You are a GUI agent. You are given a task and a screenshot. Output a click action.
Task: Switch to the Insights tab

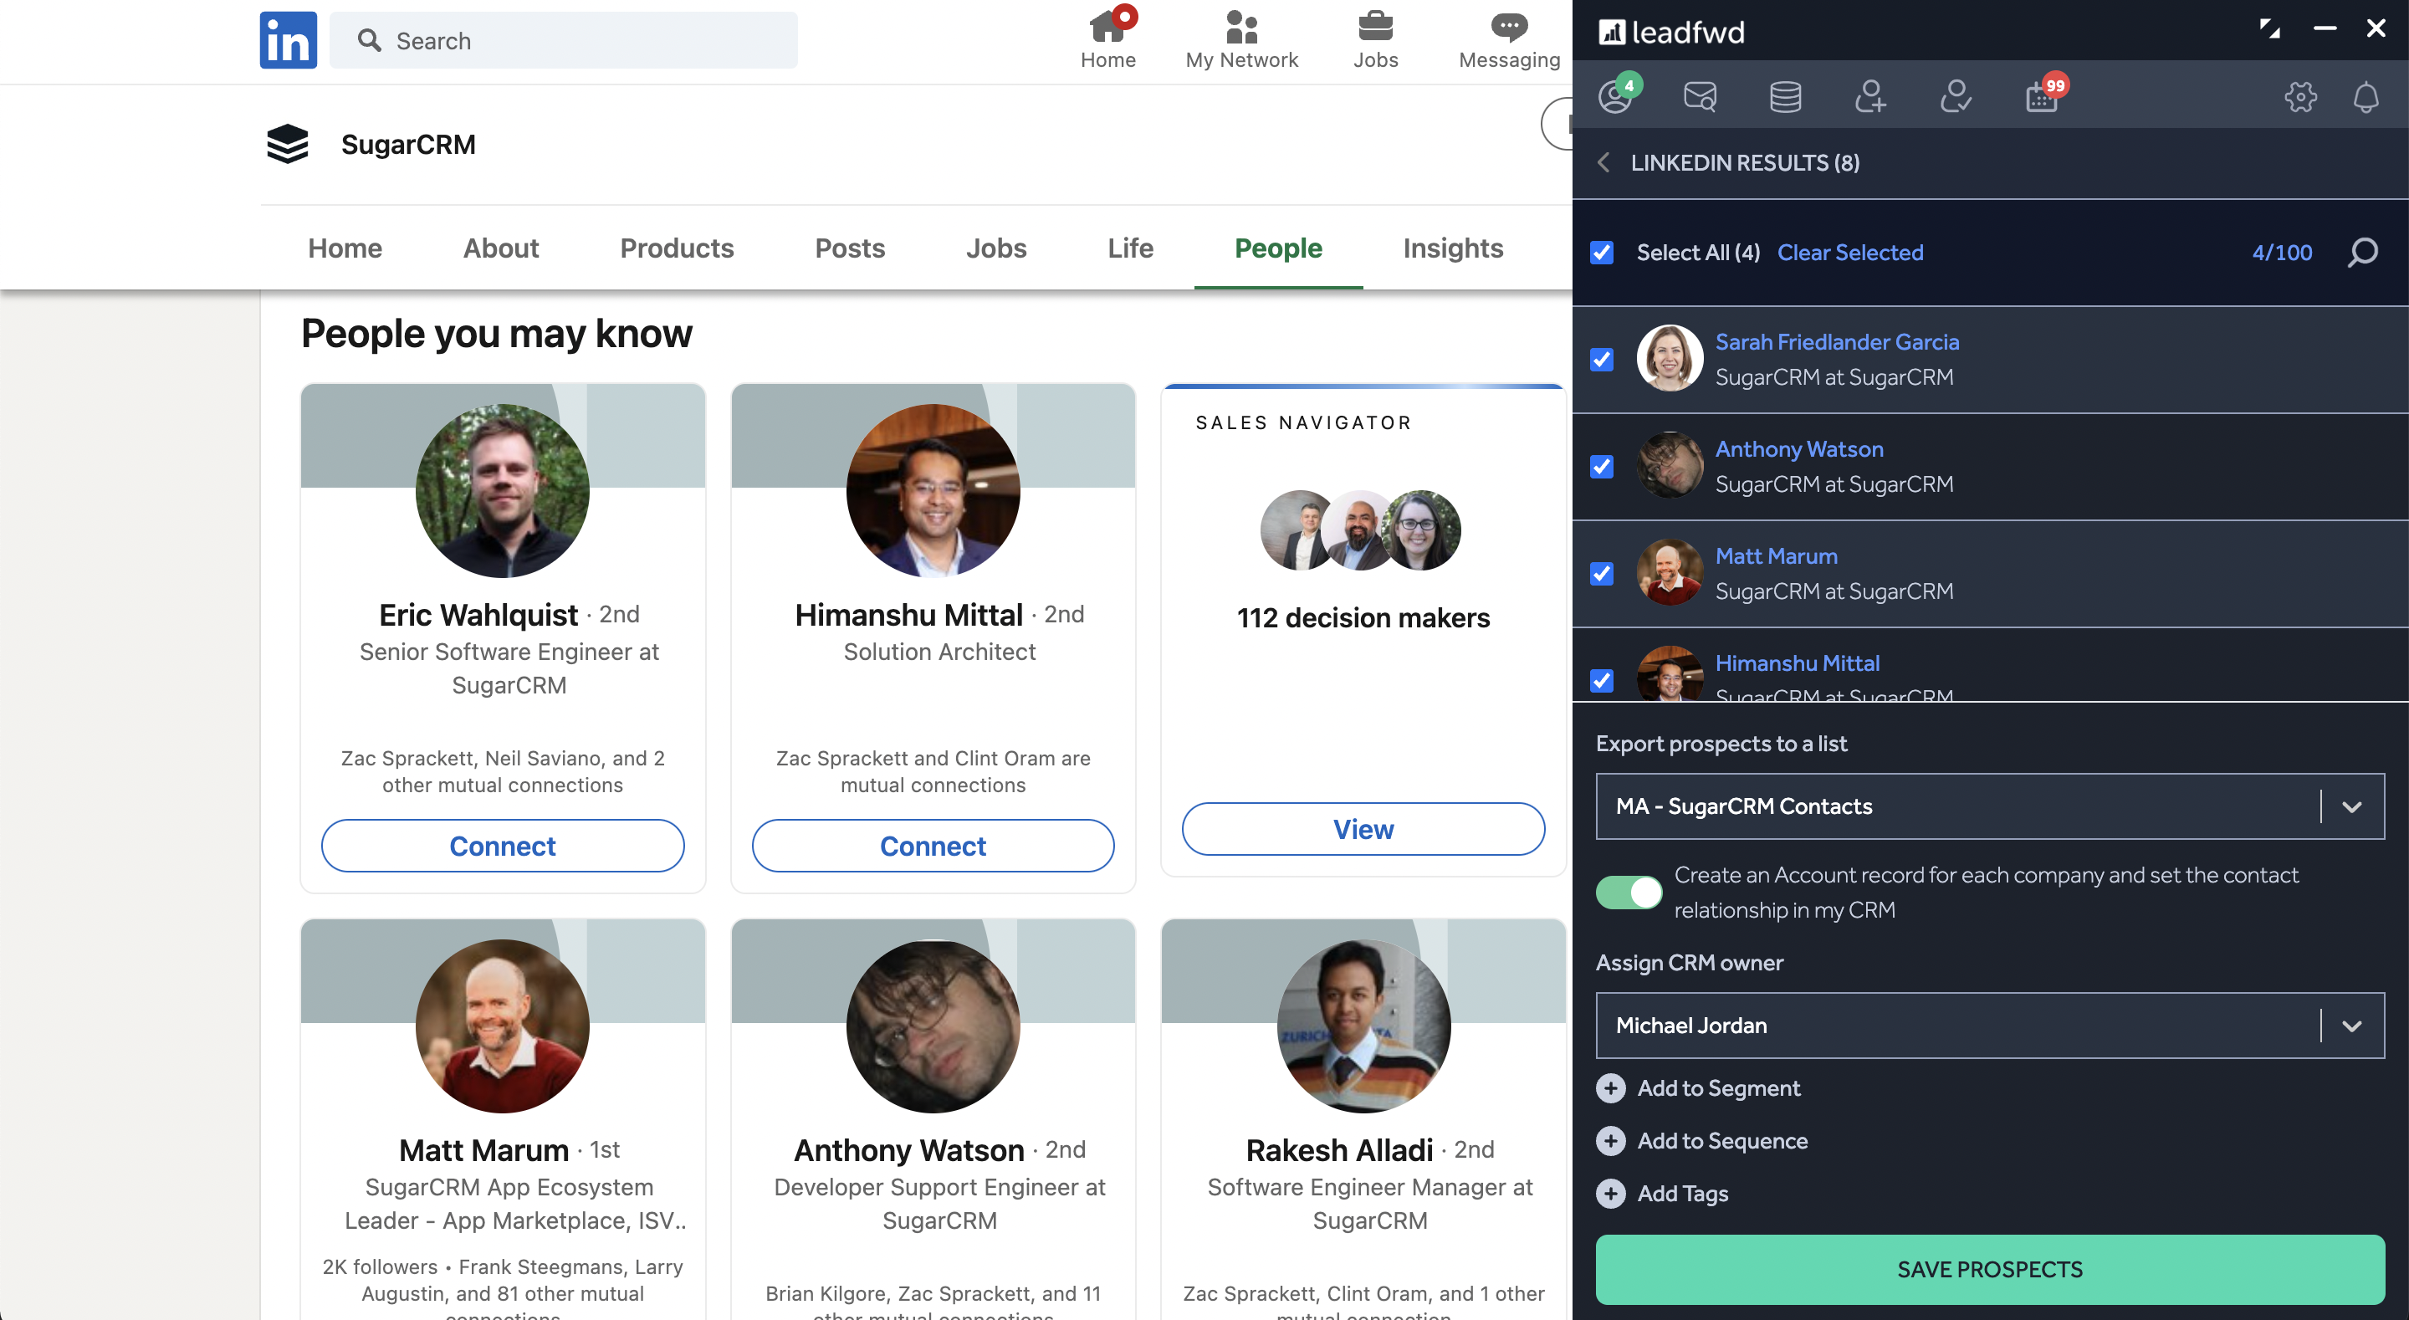point(1452,248)
